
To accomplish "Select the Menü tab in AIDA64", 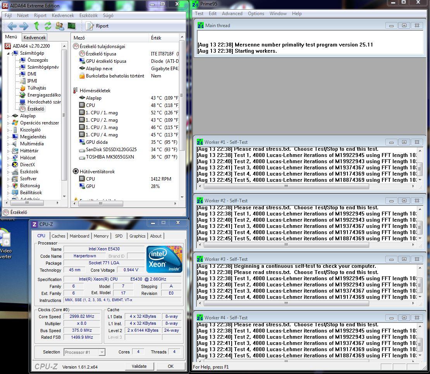I will point(11,37).
